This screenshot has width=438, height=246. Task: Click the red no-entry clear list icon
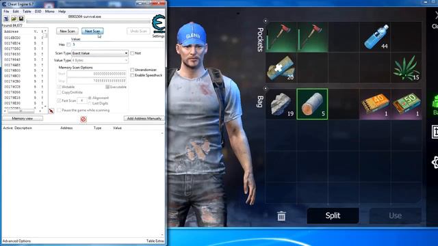coord(83,119)
